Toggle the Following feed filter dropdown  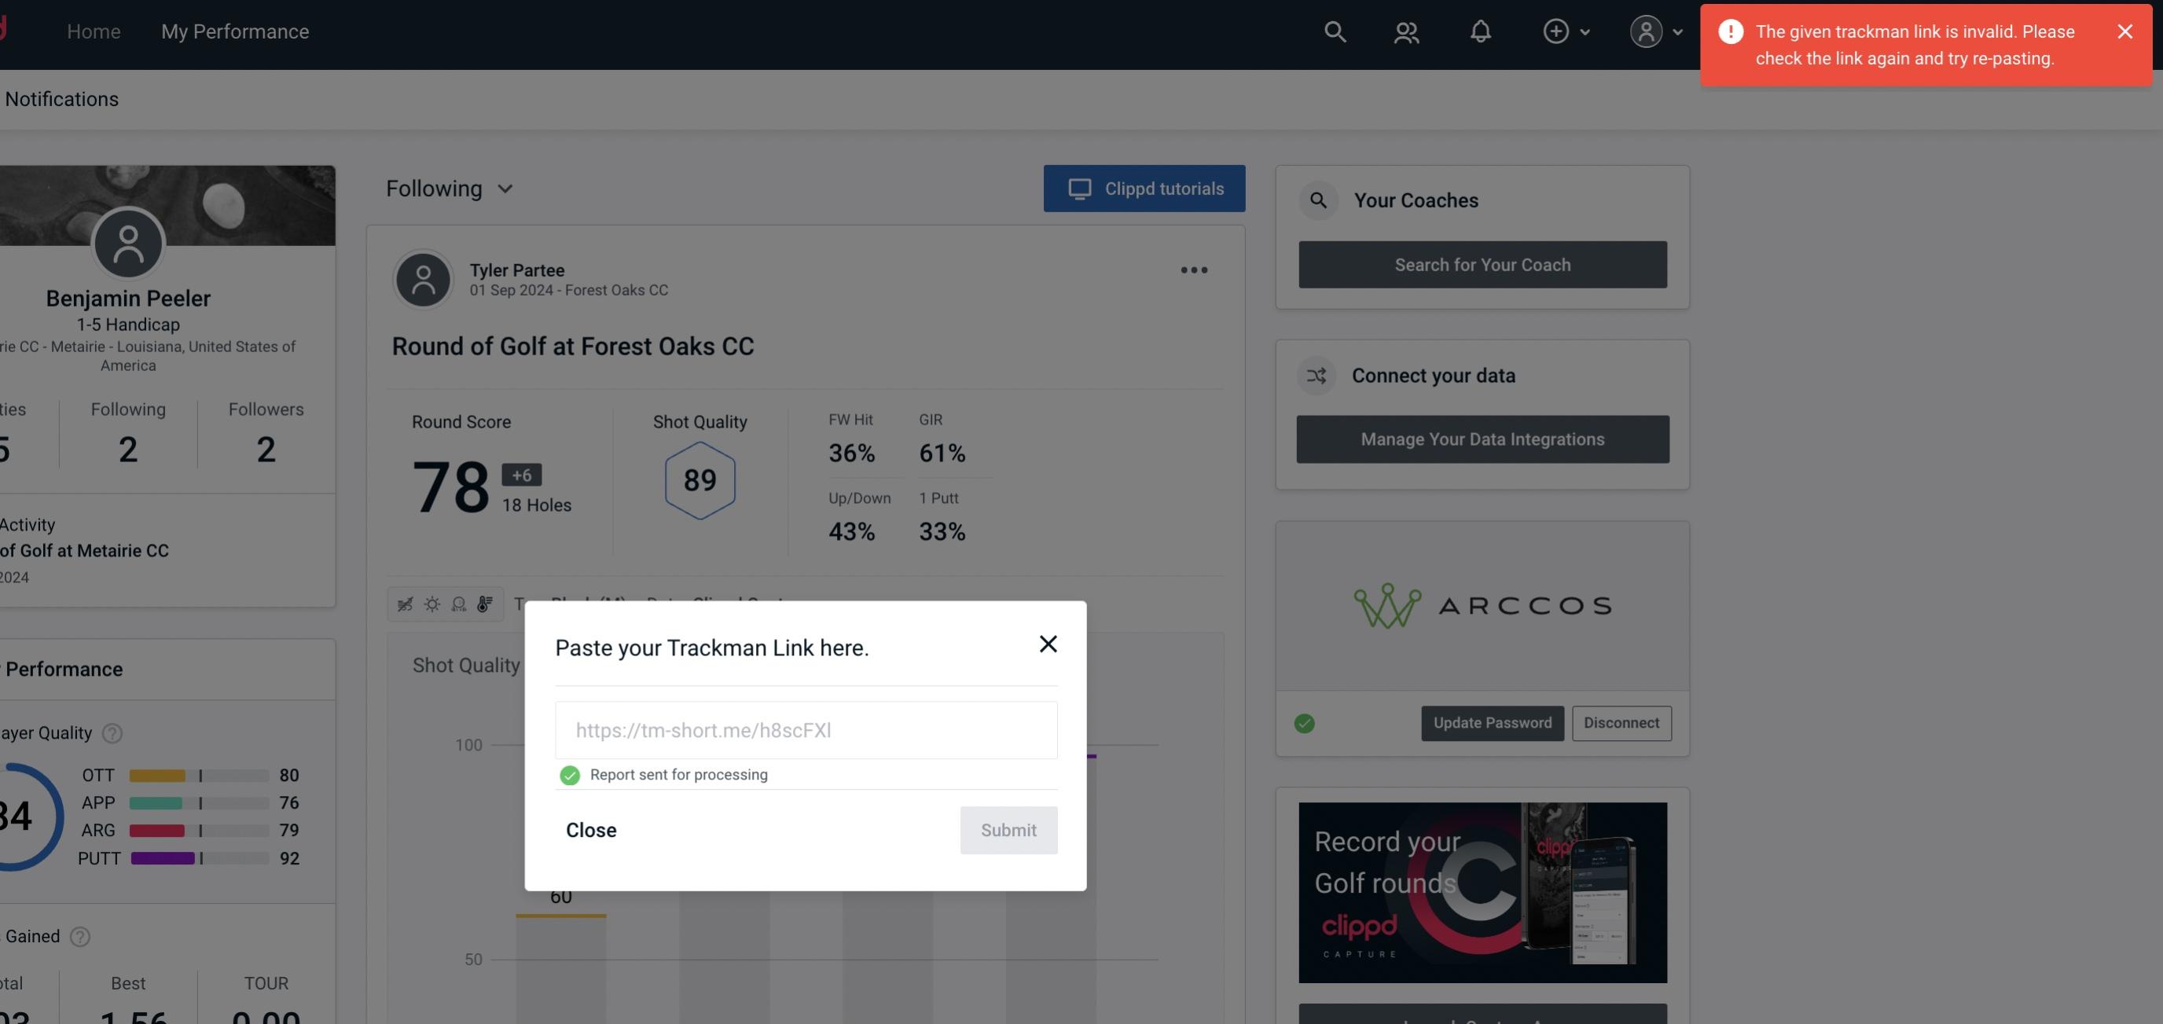click(450, 188)
